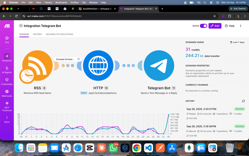The width and height of the screenshot is (249, 156).
Task: Switch to the INCOMPLETE EXECUTIONS tab
Action: pyautogui.click(x=60, y=34)
